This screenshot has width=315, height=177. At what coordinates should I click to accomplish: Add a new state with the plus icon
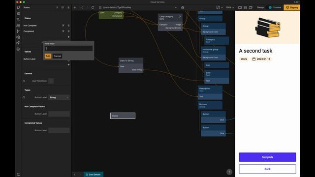point(68,37)
